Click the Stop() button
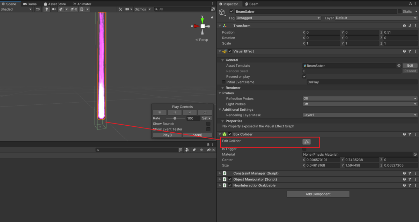Screen dimensions: 419x222 (197, 135)
